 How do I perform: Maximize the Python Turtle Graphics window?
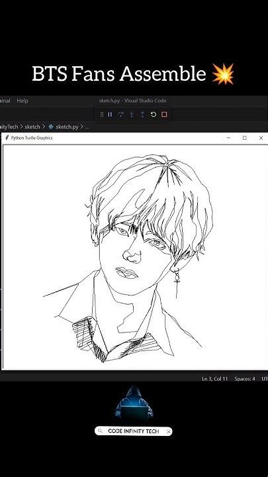(245, 138)
